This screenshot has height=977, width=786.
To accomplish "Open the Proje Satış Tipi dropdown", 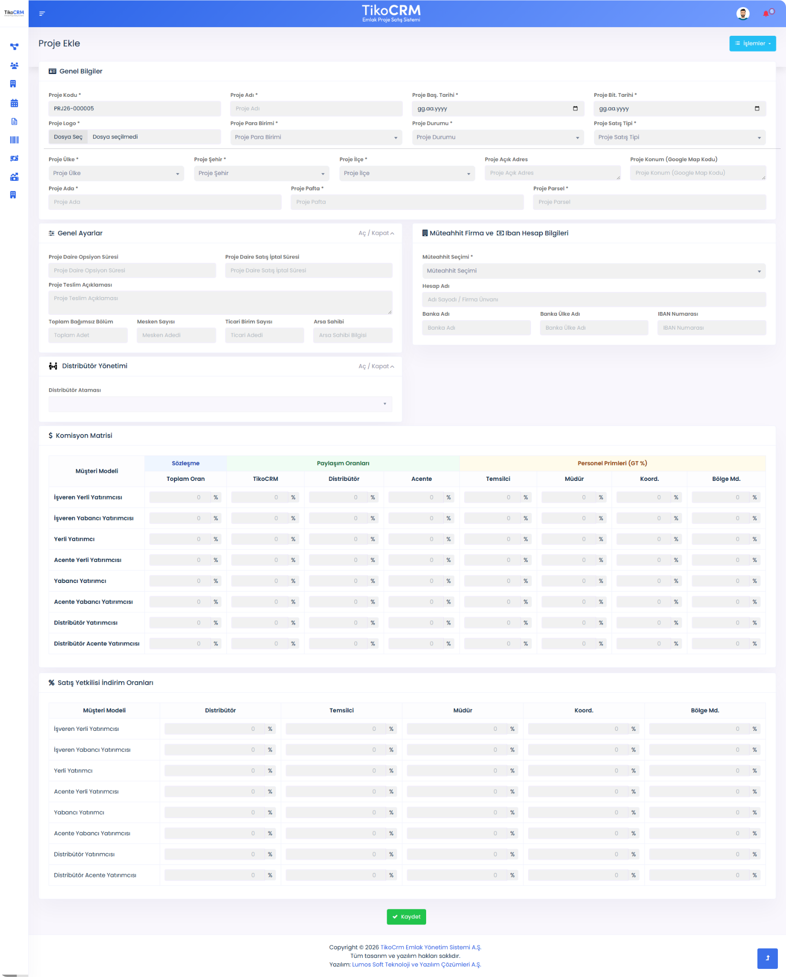I will click(x=679, y=137).
